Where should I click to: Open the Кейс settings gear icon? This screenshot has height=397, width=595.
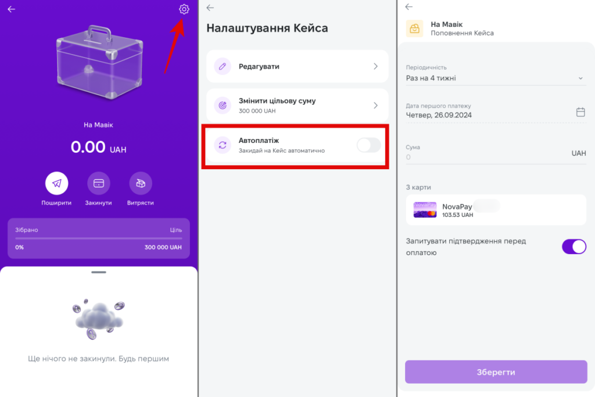[x=184, y=9]
